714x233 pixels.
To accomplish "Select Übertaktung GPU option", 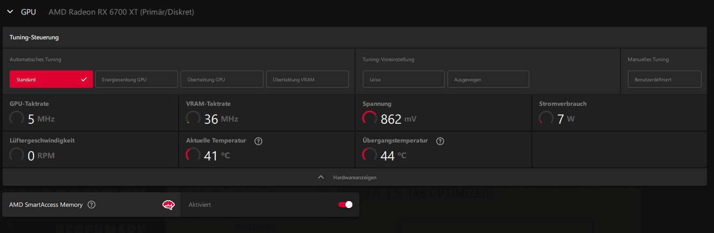I will (222, 79).
